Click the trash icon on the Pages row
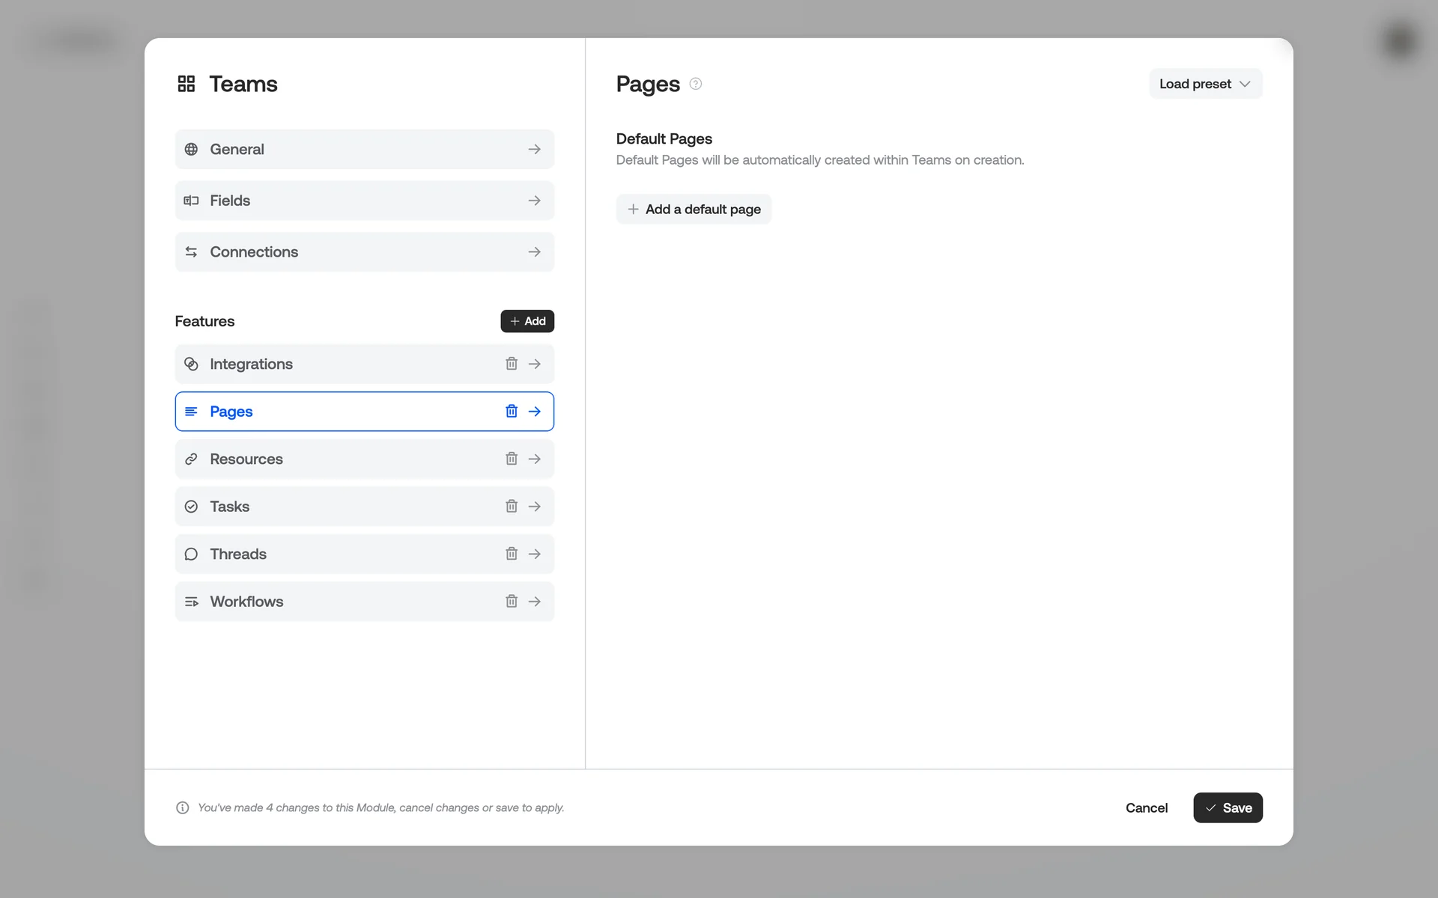The width and height of the screenshot is (1438, 898). click(x=512, y=411)
